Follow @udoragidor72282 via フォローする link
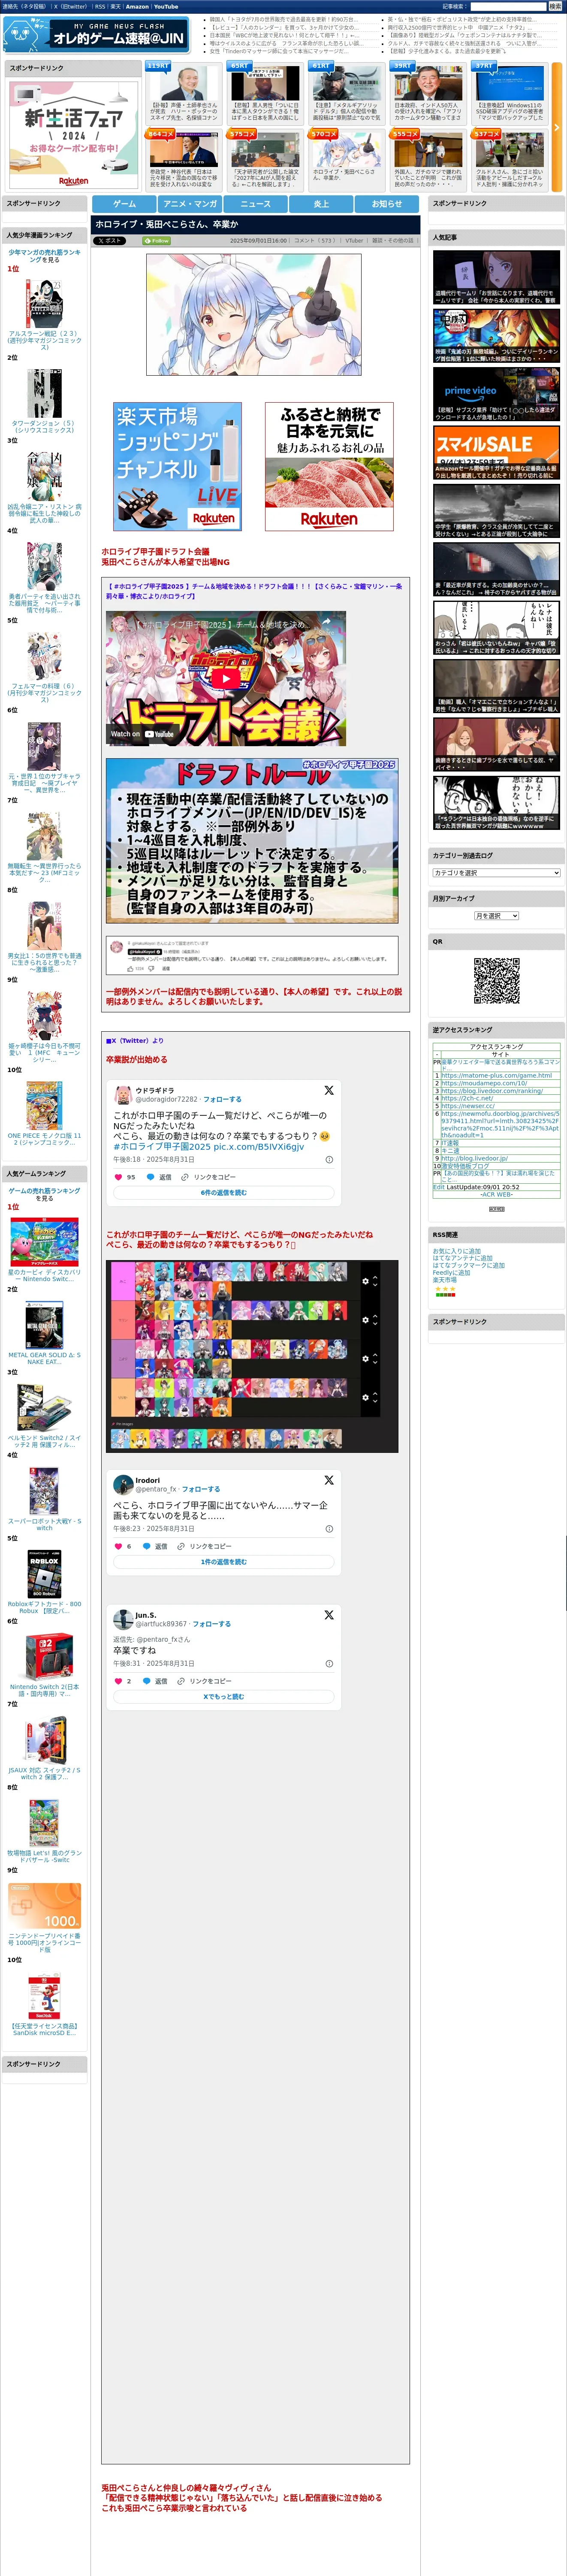Screen dimensions: 567x2576 coord(223,1099)
